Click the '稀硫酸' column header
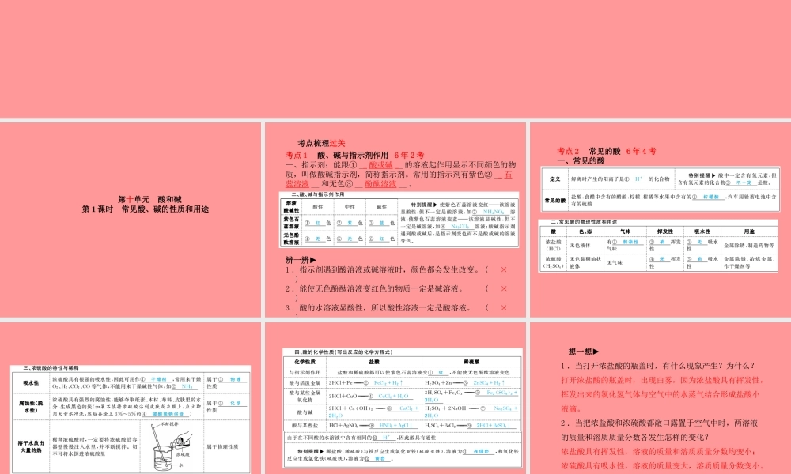The height and width of the screenshot is (474, 791). [471, 362]
